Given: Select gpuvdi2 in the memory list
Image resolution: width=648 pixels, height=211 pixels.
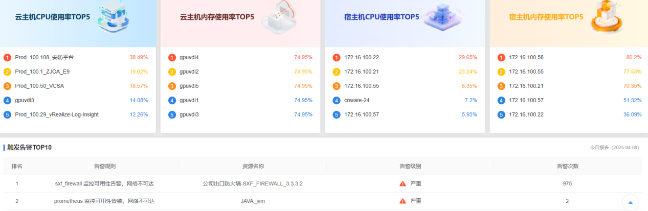Looking at the screenshot, I should click(x=189, y=72).
